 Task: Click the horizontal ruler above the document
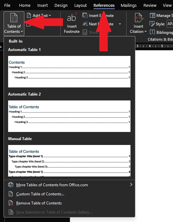click(154, 46)
